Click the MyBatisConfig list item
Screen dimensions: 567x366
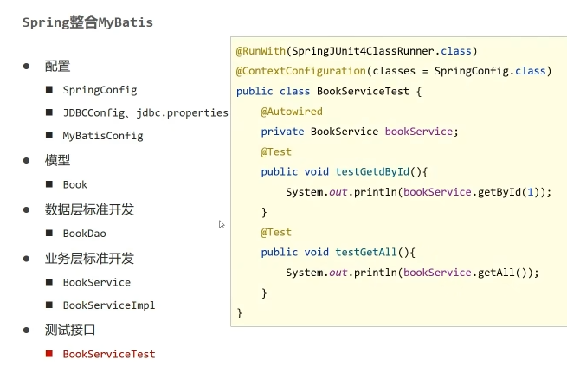click(103, 136)
